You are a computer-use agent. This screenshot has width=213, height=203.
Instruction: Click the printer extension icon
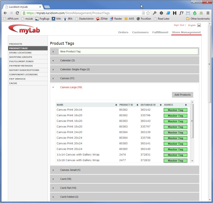point(201,13)
